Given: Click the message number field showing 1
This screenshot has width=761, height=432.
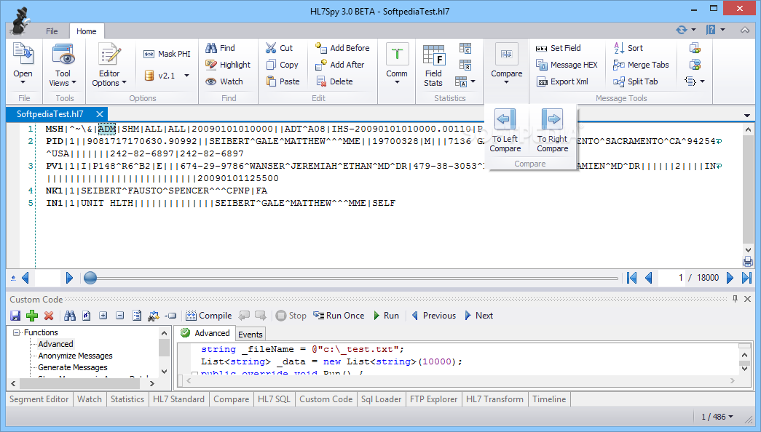Looking at the screenshot, I should 672,278.
